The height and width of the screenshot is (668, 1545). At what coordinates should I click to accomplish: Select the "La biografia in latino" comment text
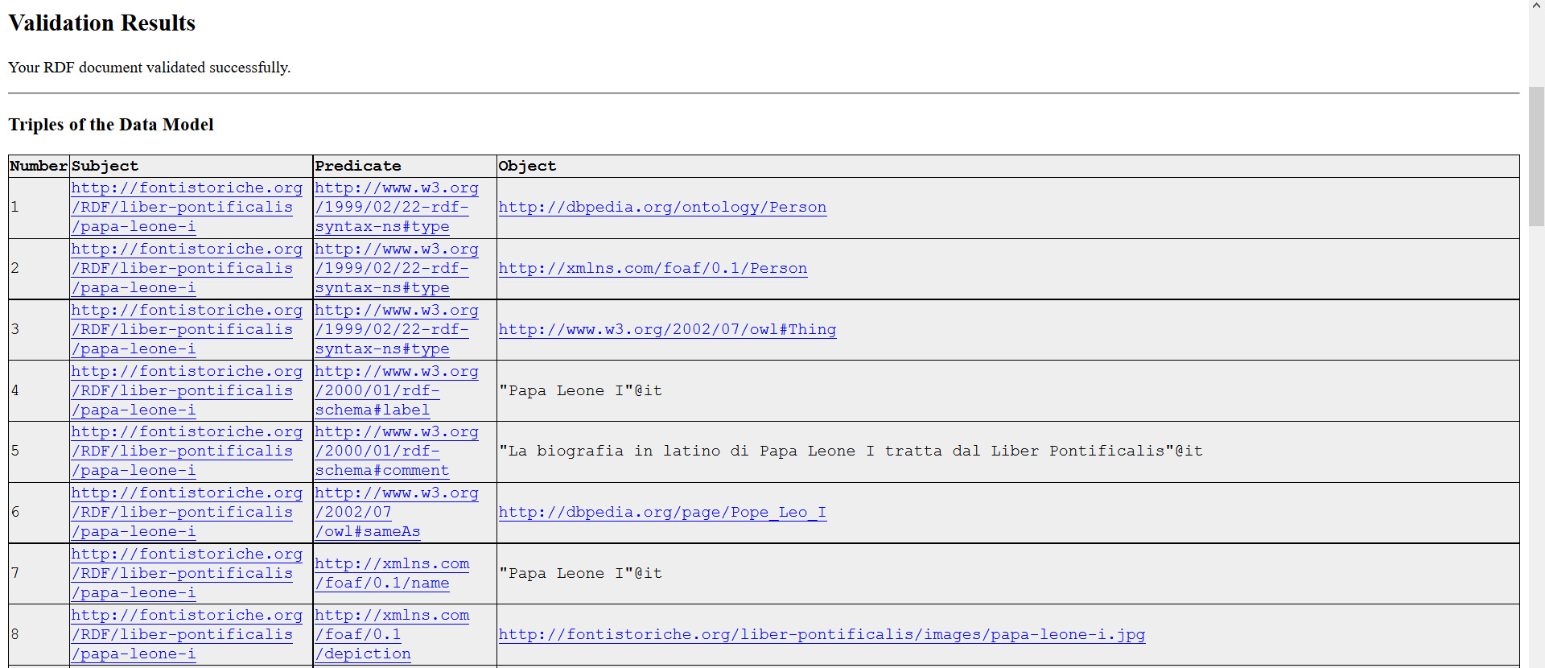click(x=851, y=452)
